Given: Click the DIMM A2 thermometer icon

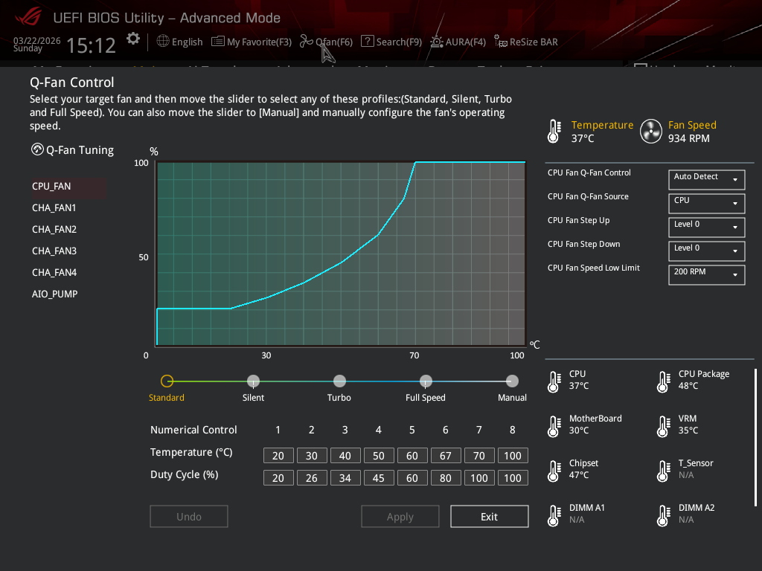Looking at the screenshot, I should pos(663,516).
